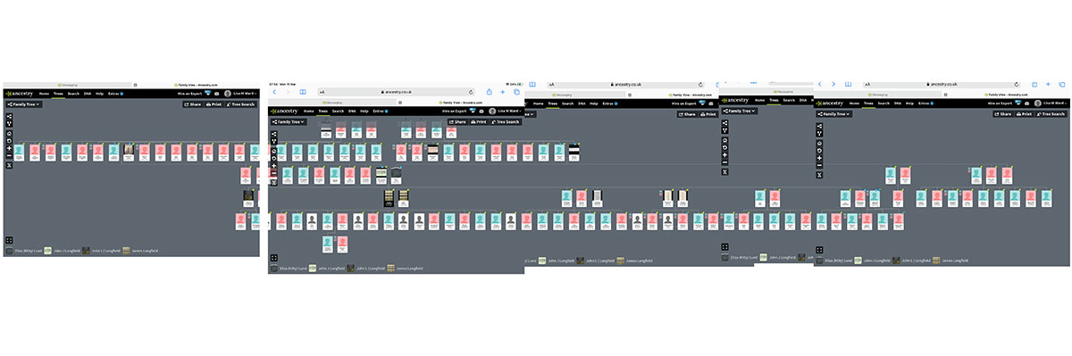Go back in rightmost window's Safari
This screenshot has width=1072, height=356.
(820, 84)
